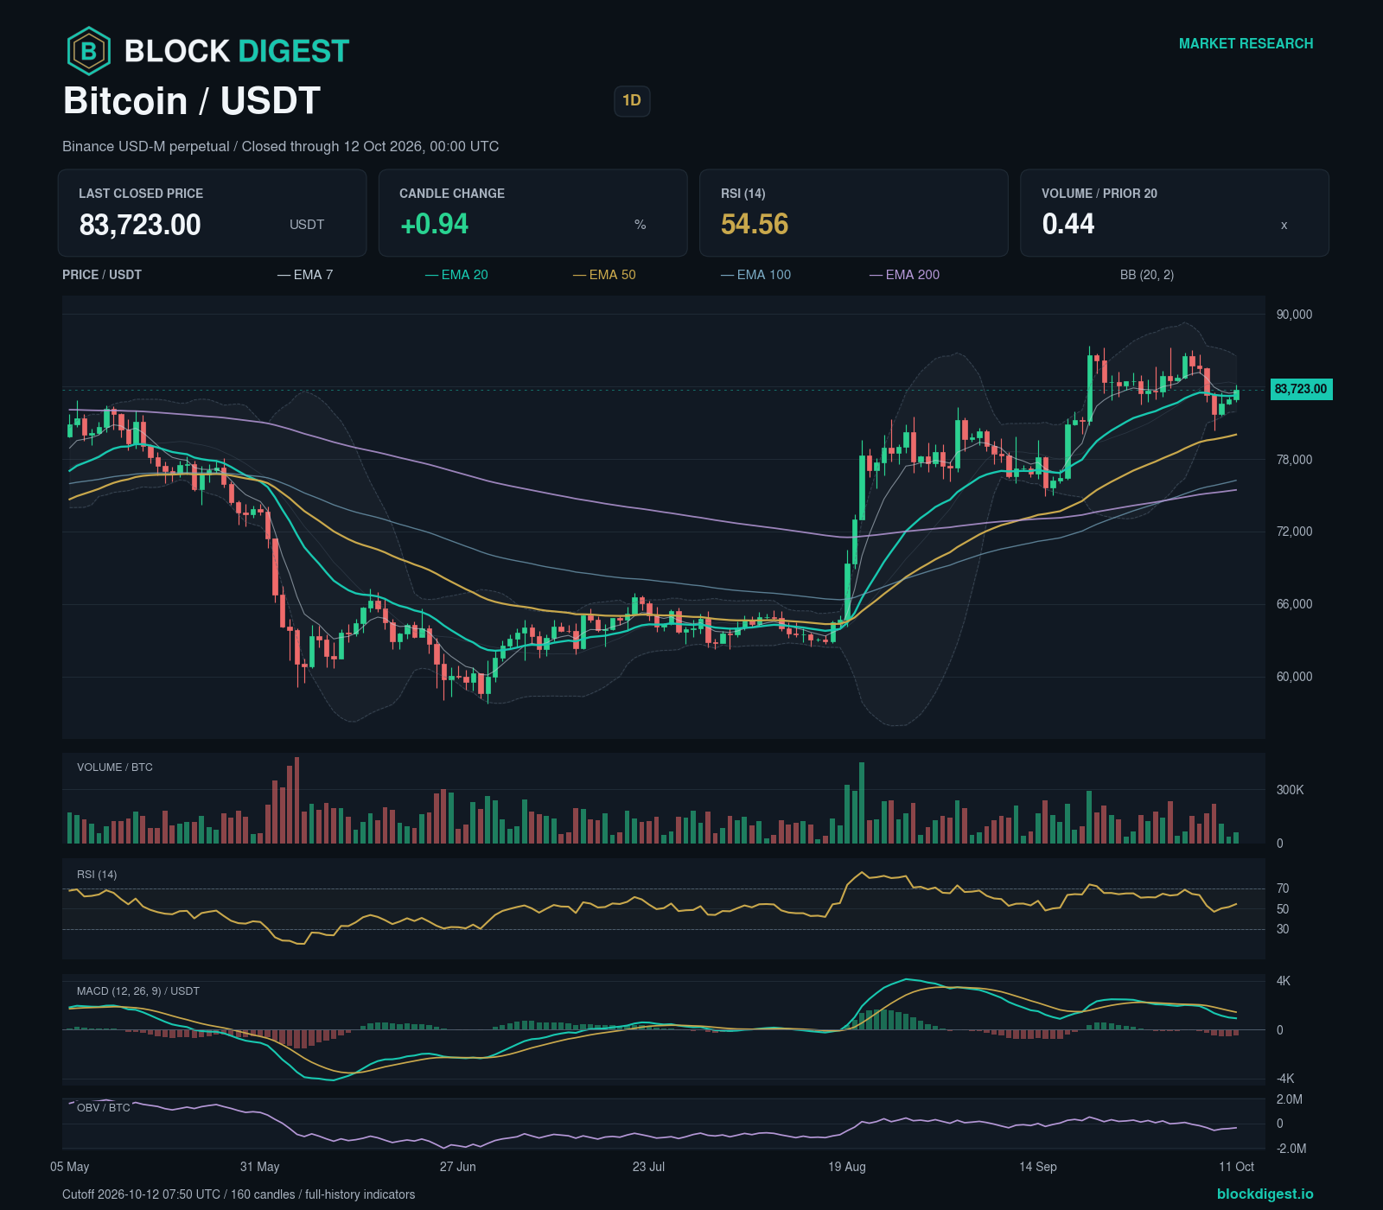Click the "VOLUME / BTC" pane label

(x=115, y=767)
